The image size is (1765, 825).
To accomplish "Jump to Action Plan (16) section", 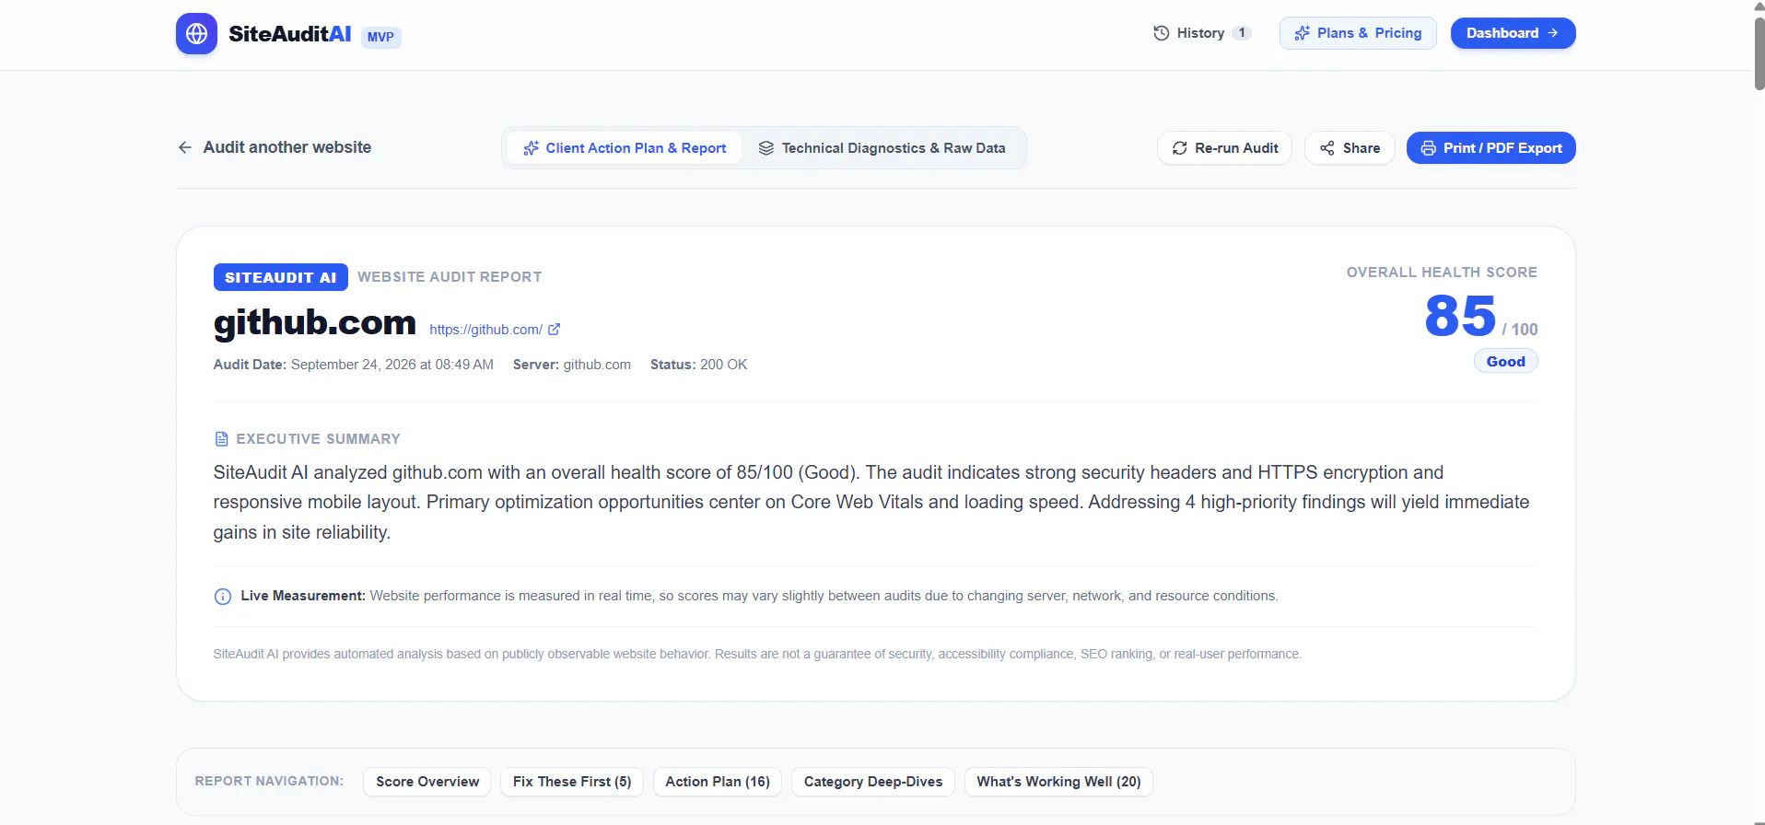I will pos(718,782).
